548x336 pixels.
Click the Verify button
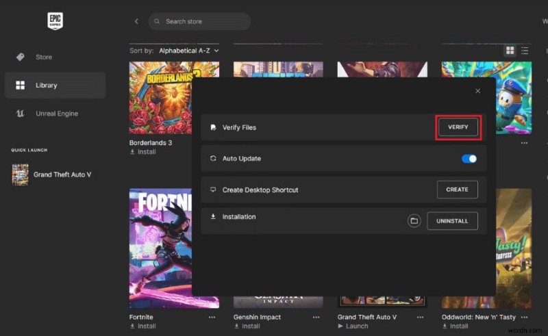coord(458,127)
